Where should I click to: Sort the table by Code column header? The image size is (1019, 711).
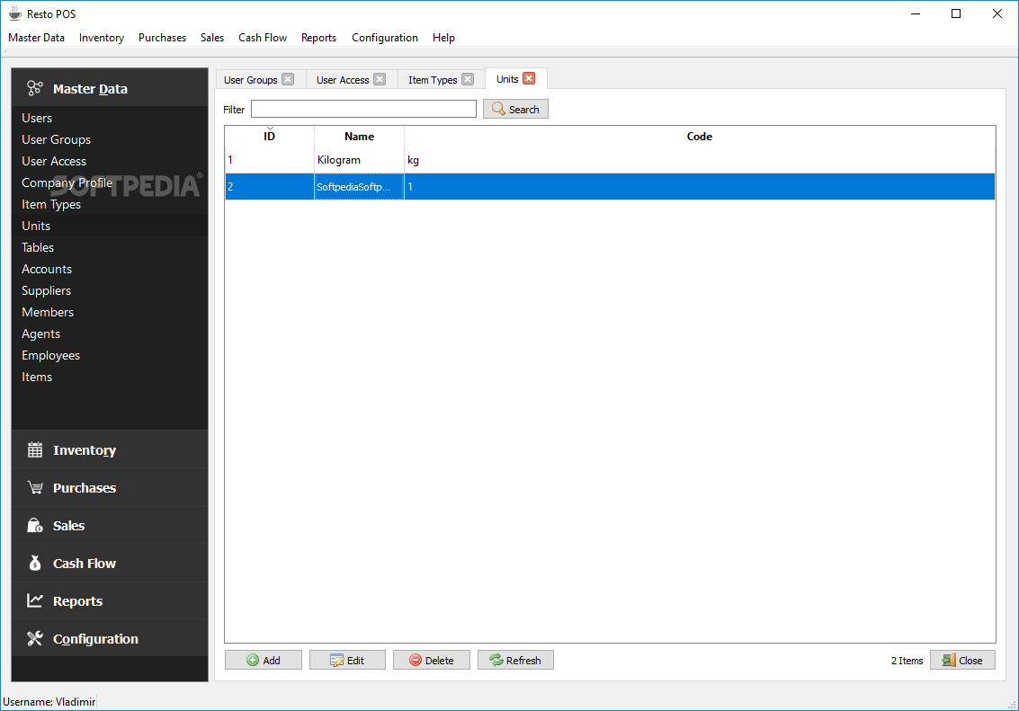[699, 137]
